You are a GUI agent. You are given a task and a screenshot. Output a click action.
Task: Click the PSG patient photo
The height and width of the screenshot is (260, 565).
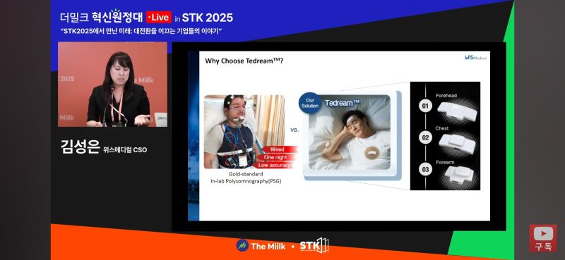click(x=244, y=132)
